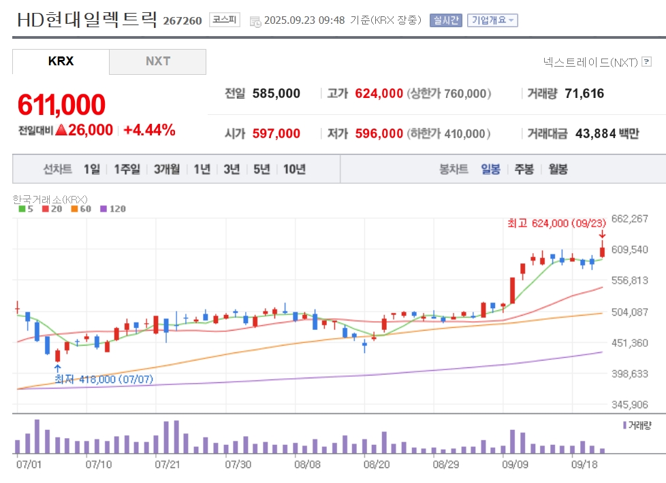Click the clock calendar icon beside date
The height and width of the screenshot is (483, 666).
point(255,21)
